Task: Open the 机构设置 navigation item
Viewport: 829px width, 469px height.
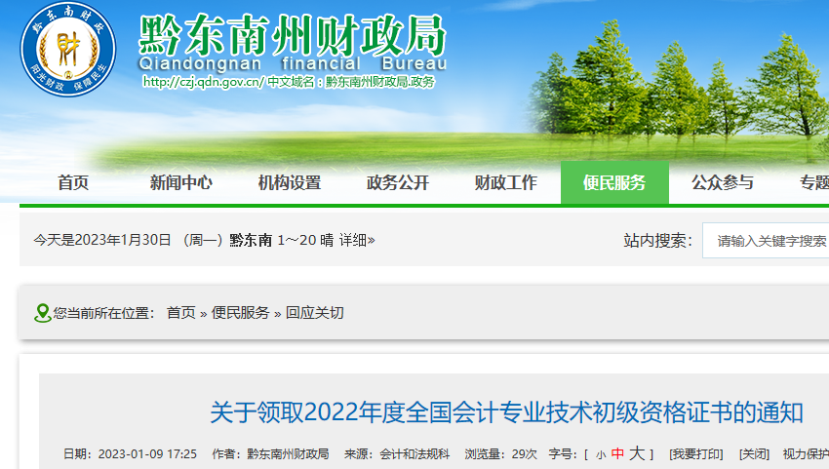Action: click(x=290, y=183)
